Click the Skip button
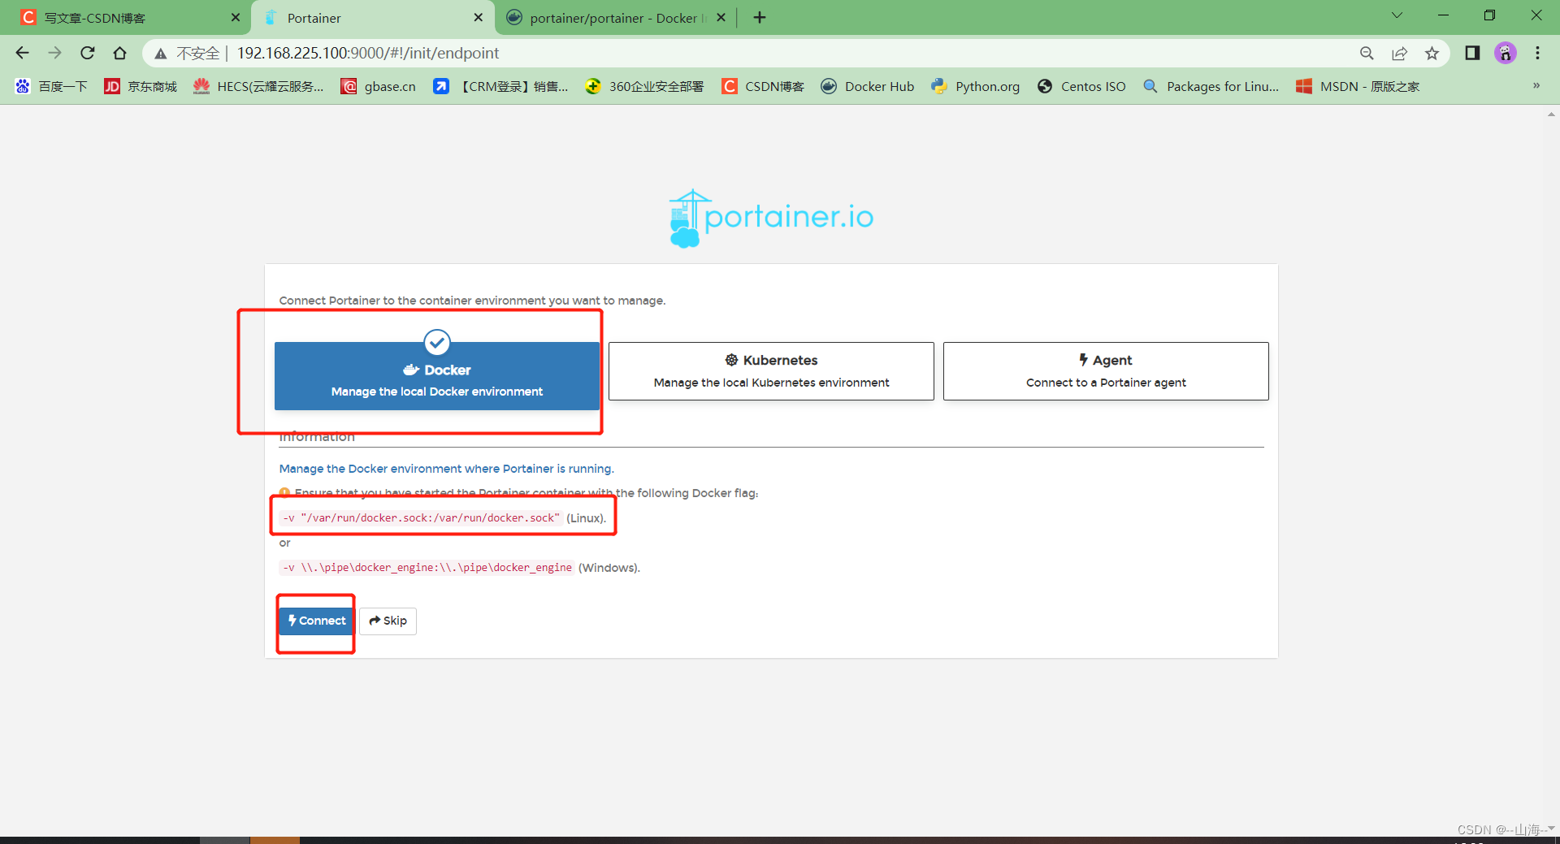This screenshot has height=844, width=1560. 388,621
